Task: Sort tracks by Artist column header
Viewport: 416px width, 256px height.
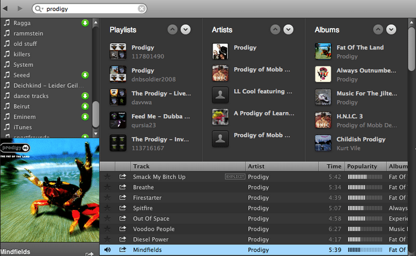Action: click(282, 167)
